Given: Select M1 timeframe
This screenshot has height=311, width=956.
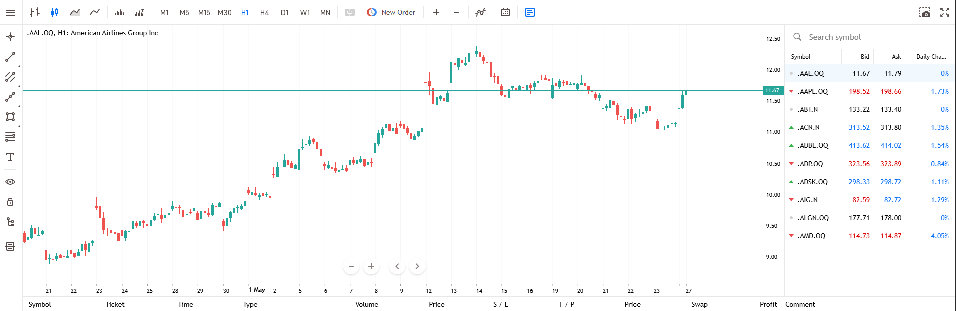Looking at the screenshot, I should pos(164,12).
